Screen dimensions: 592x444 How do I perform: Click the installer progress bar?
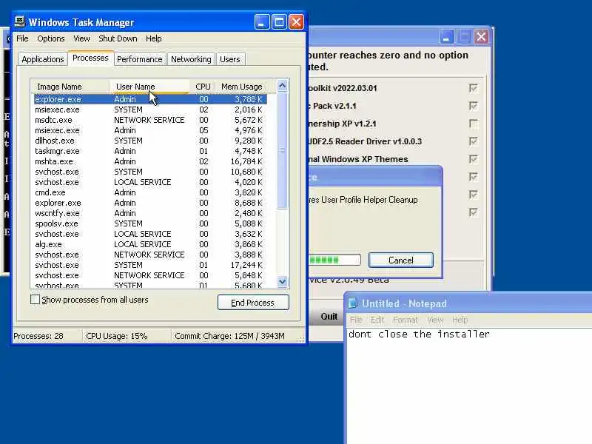pos(334,260)
